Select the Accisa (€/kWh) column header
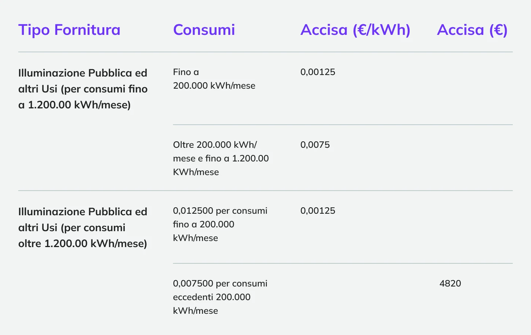Image resolution: width=531 pixels, height=335 pixels. [x=355, y=30]
